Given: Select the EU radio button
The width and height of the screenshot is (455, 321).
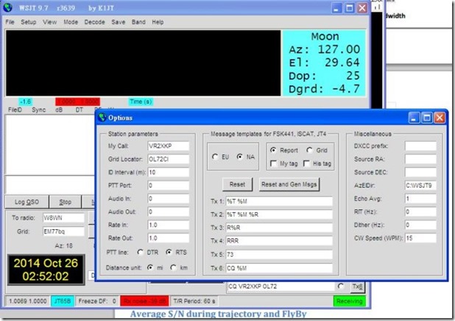Looking at the screenshot, I should pyautogui.click(x=215, y=157).
